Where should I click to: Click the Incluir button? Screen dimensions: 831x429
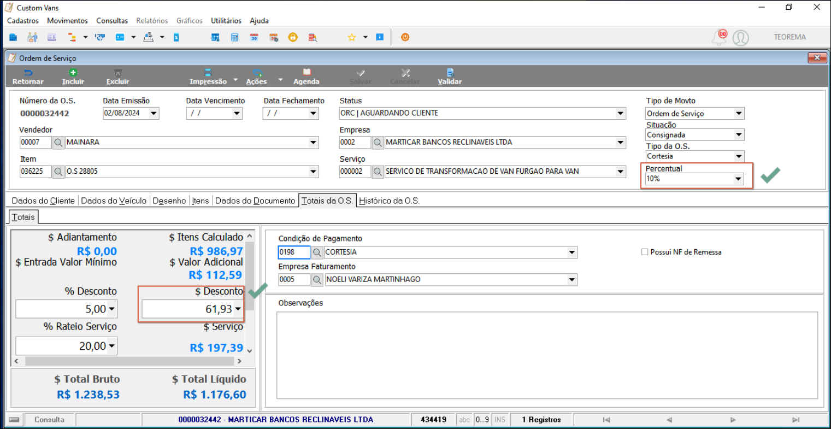(x=73, y=77)
